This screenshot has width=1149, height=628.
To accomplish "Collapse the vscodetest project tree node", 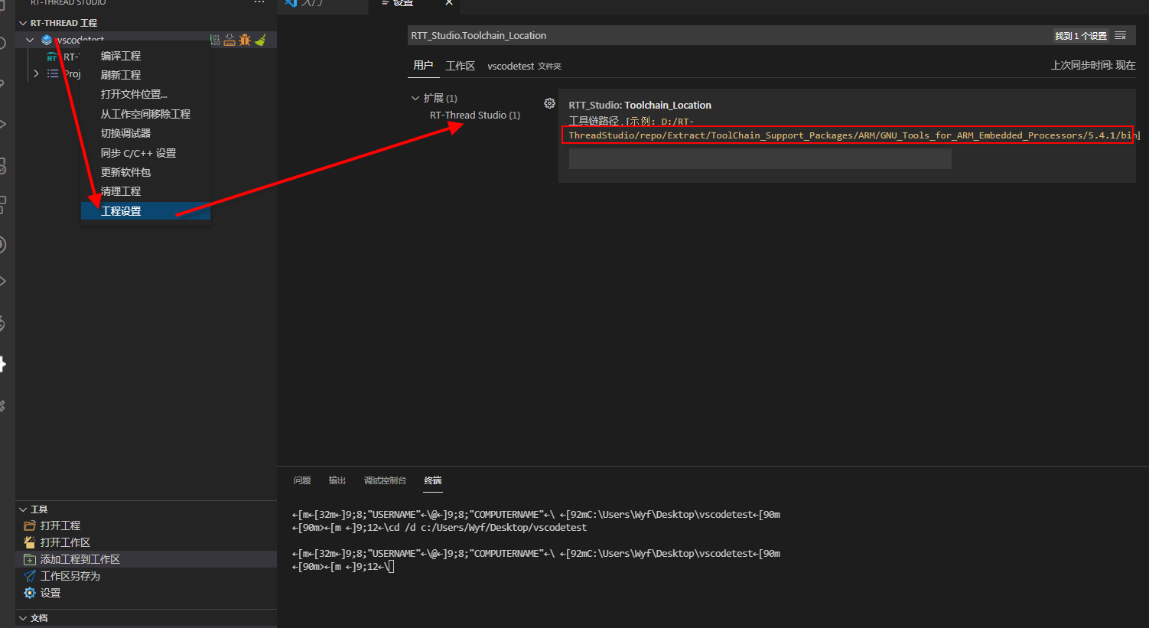I will (30, 39).
